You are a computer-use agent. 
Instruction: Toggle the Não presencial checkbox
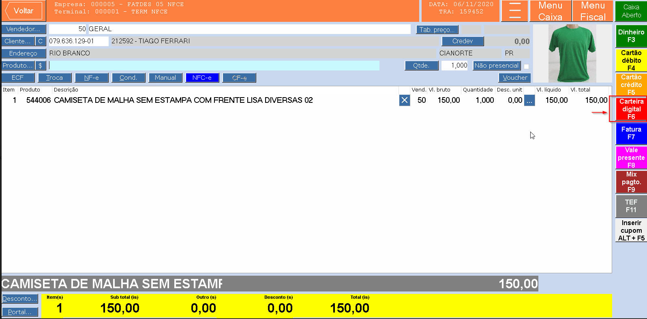coord(526,66)
